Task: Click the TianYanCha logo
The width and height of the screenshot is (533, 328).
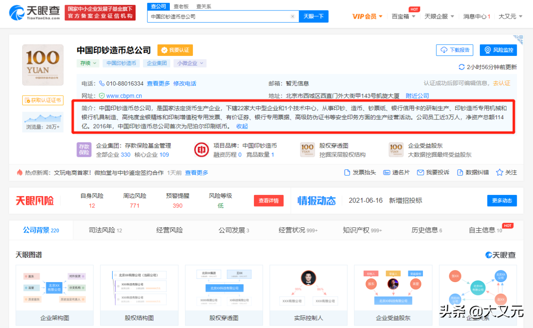Action: [x=35, y=13]
